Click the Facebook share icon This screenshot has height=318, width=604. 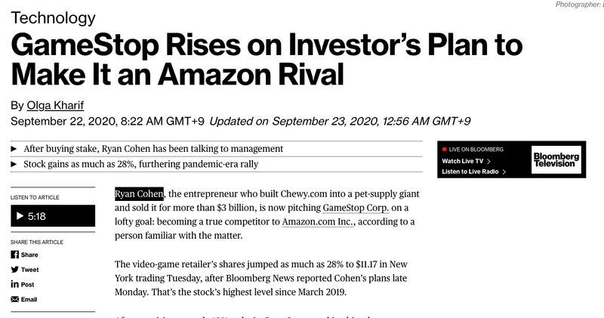(14, 255)
